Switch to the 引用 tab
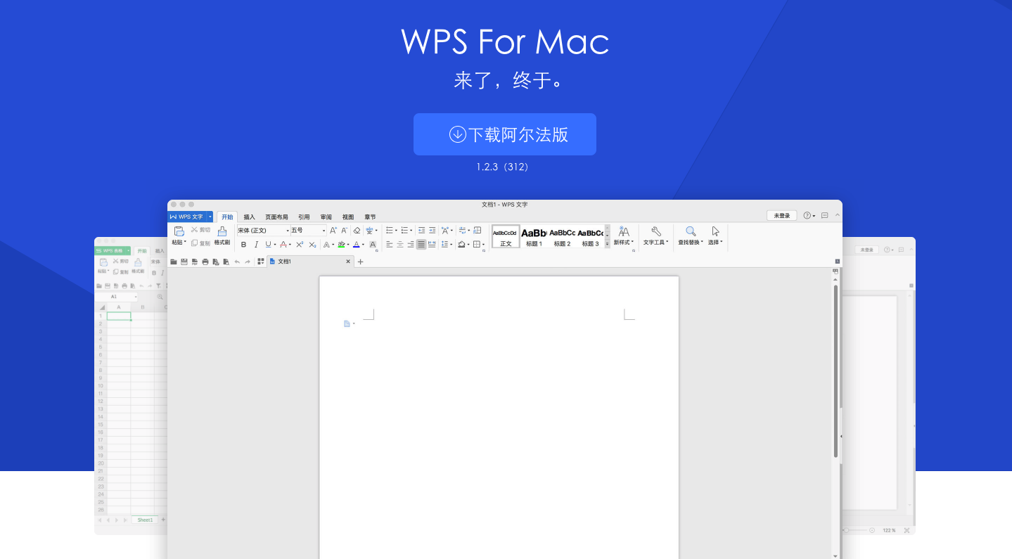 tap(304, 217)
